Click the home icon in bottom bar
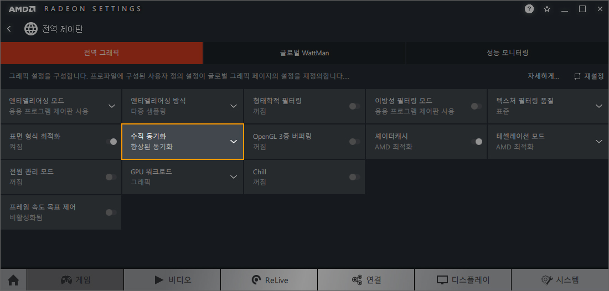 [13, 280]
